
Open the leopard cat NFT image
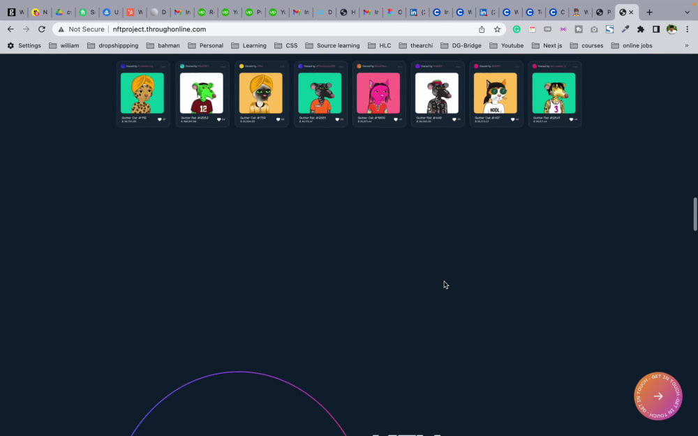point(142,93)
